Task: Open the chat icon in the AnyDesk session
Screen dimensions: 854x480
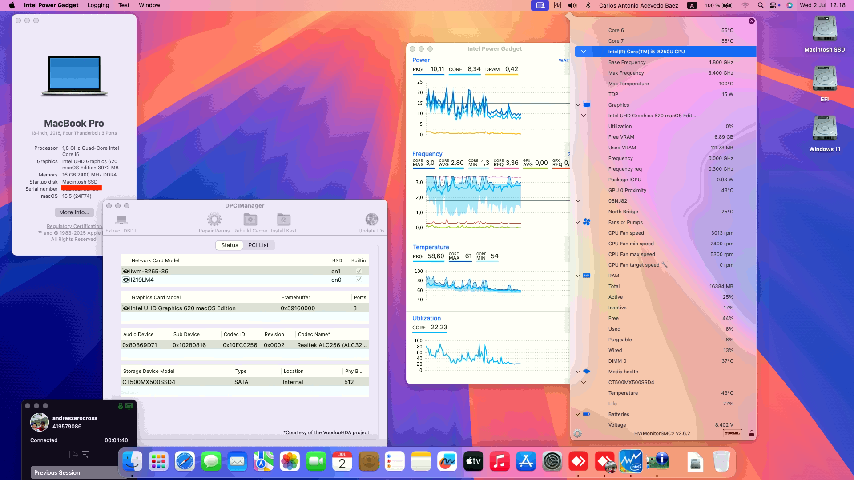Action: (85, 454)
